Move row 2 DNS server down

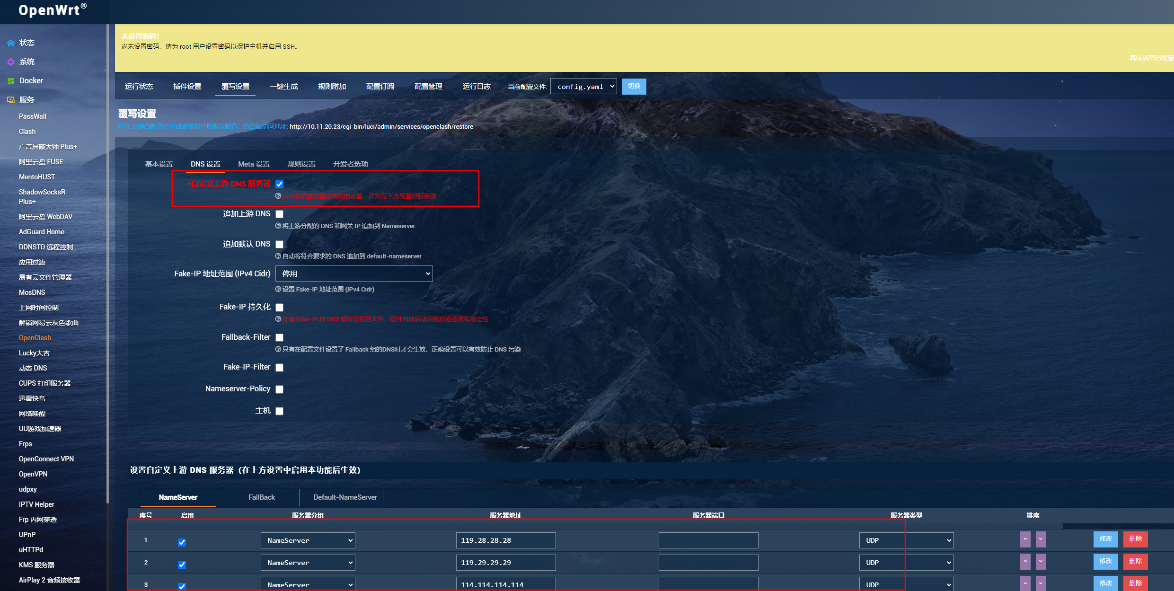point(1041,562)
